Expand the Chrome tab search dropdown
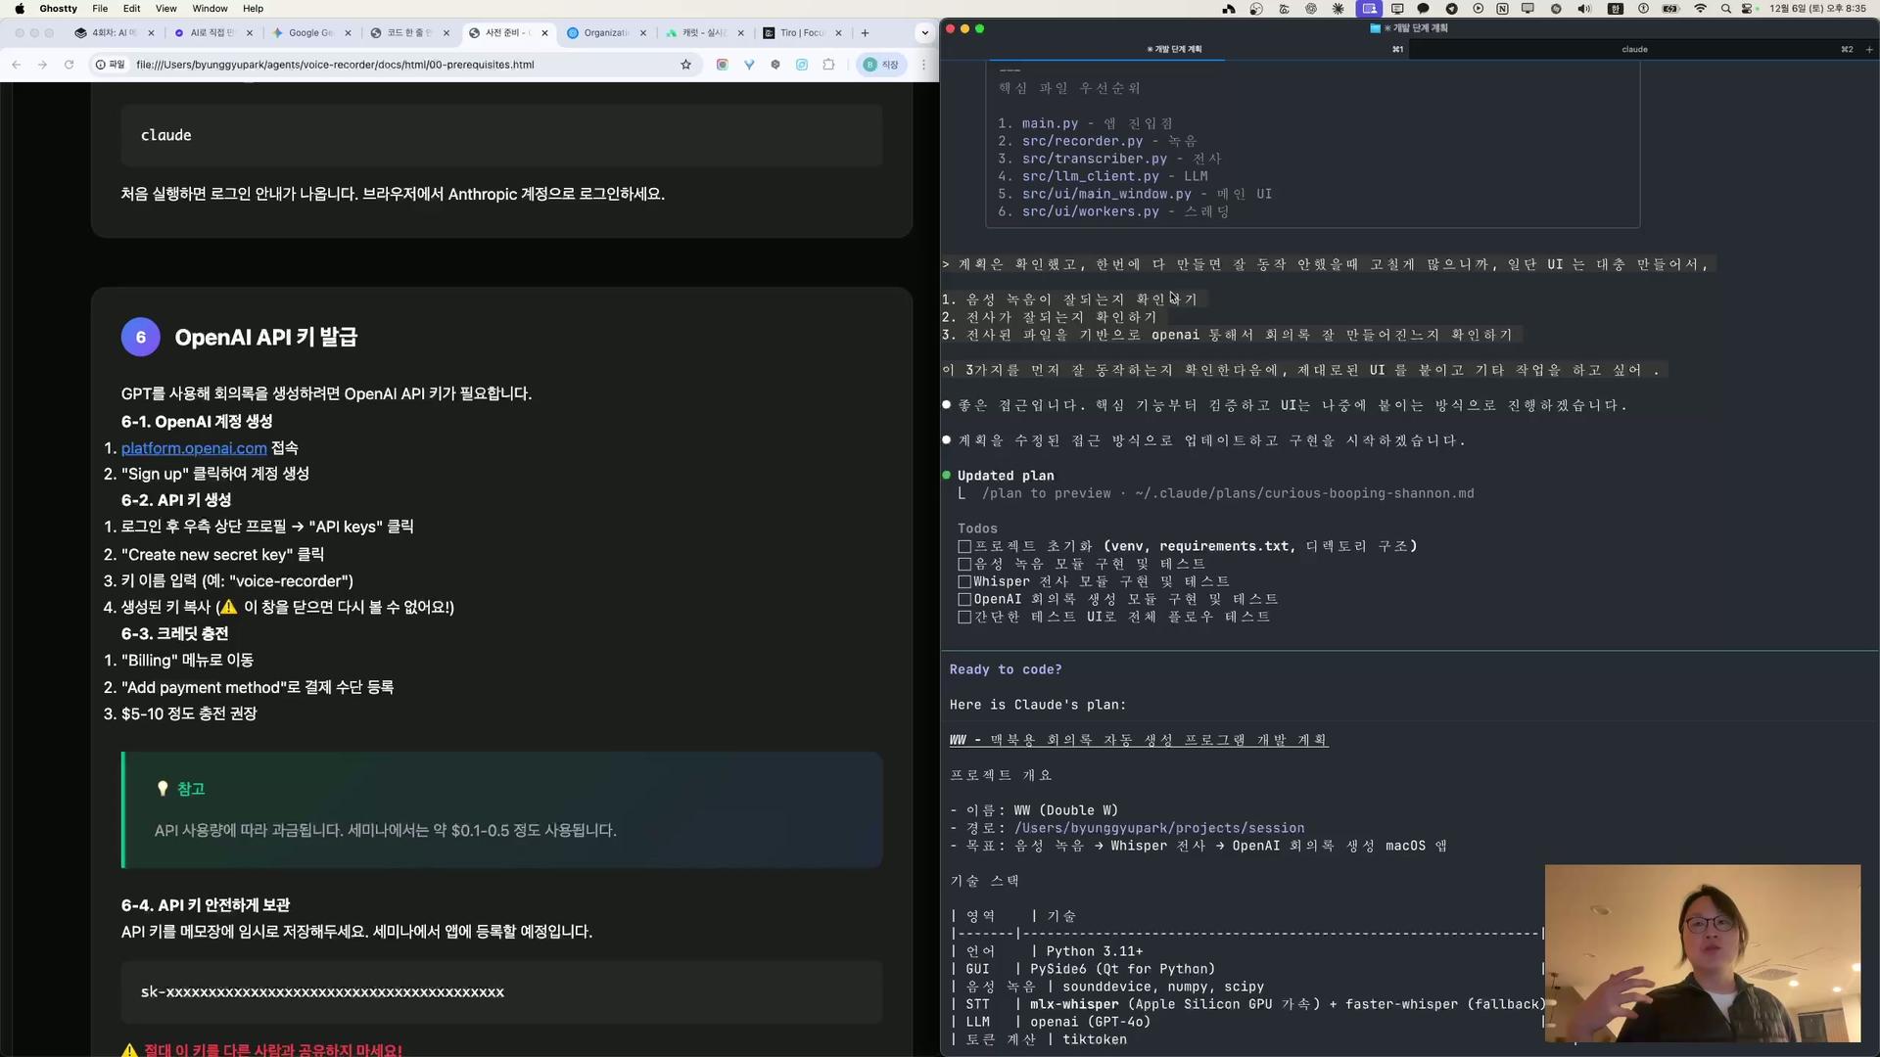 (924, 33)
